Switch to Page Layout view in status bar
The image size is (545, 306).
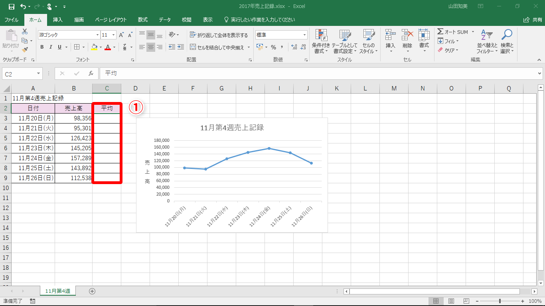pyautogui.click(x=451, y=301)
